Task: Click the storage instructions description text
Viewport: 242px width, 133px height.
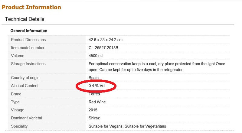Action: pos(157,67)
